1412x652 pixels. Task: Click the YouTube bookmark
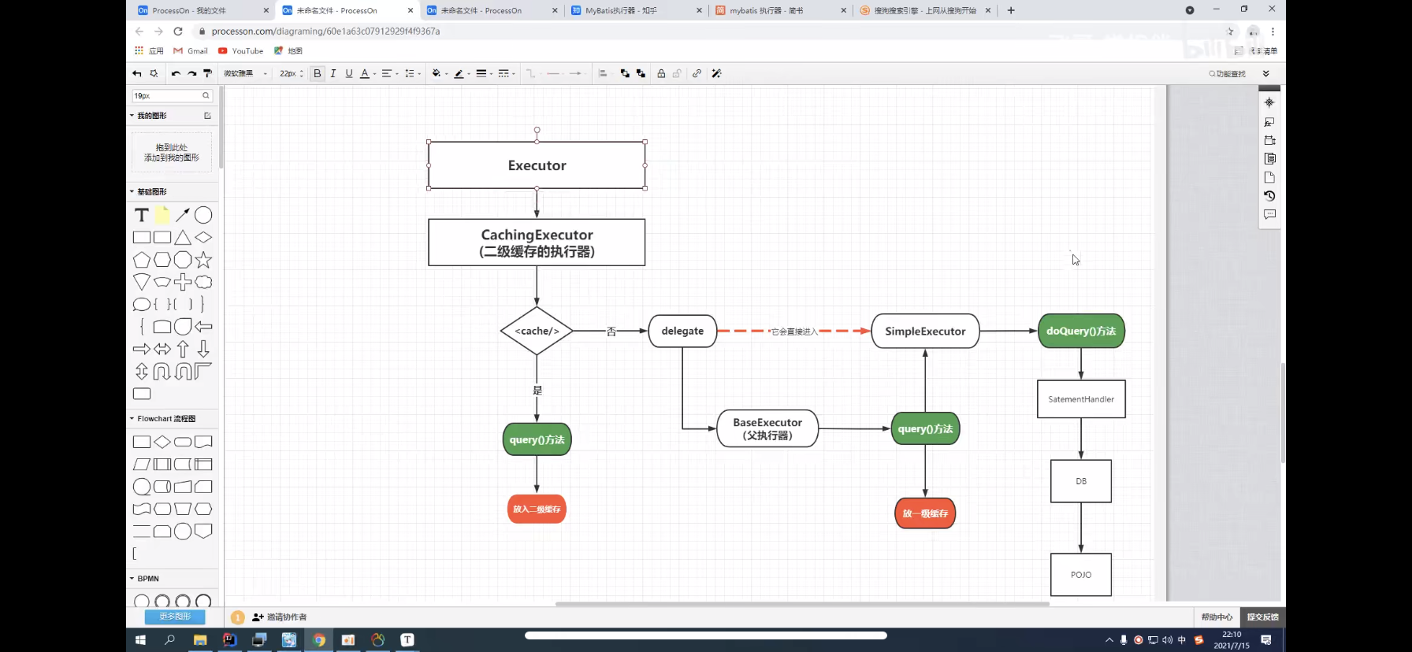coord(241,51)
